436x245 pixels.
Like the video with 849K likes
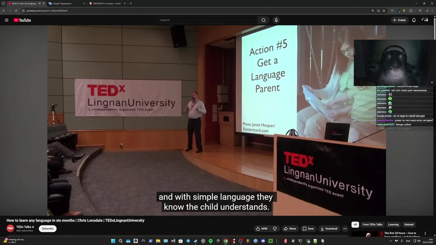[x=262, y=229]
